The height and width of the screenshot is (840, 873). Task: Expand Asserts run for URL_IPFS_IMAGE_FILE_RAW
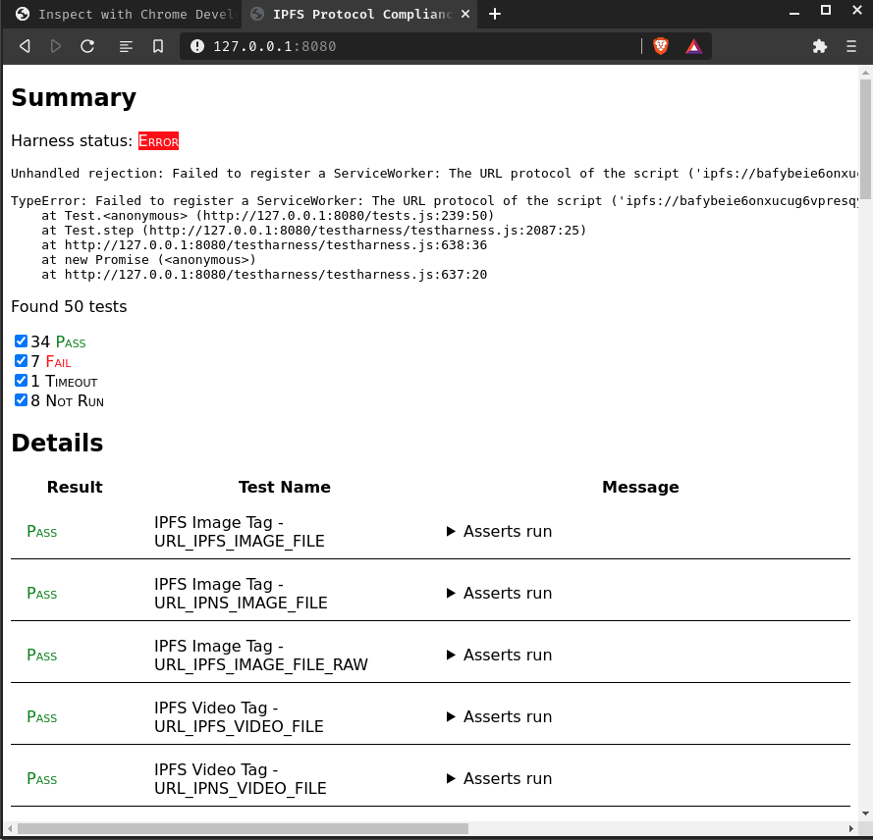coord(500,655)
